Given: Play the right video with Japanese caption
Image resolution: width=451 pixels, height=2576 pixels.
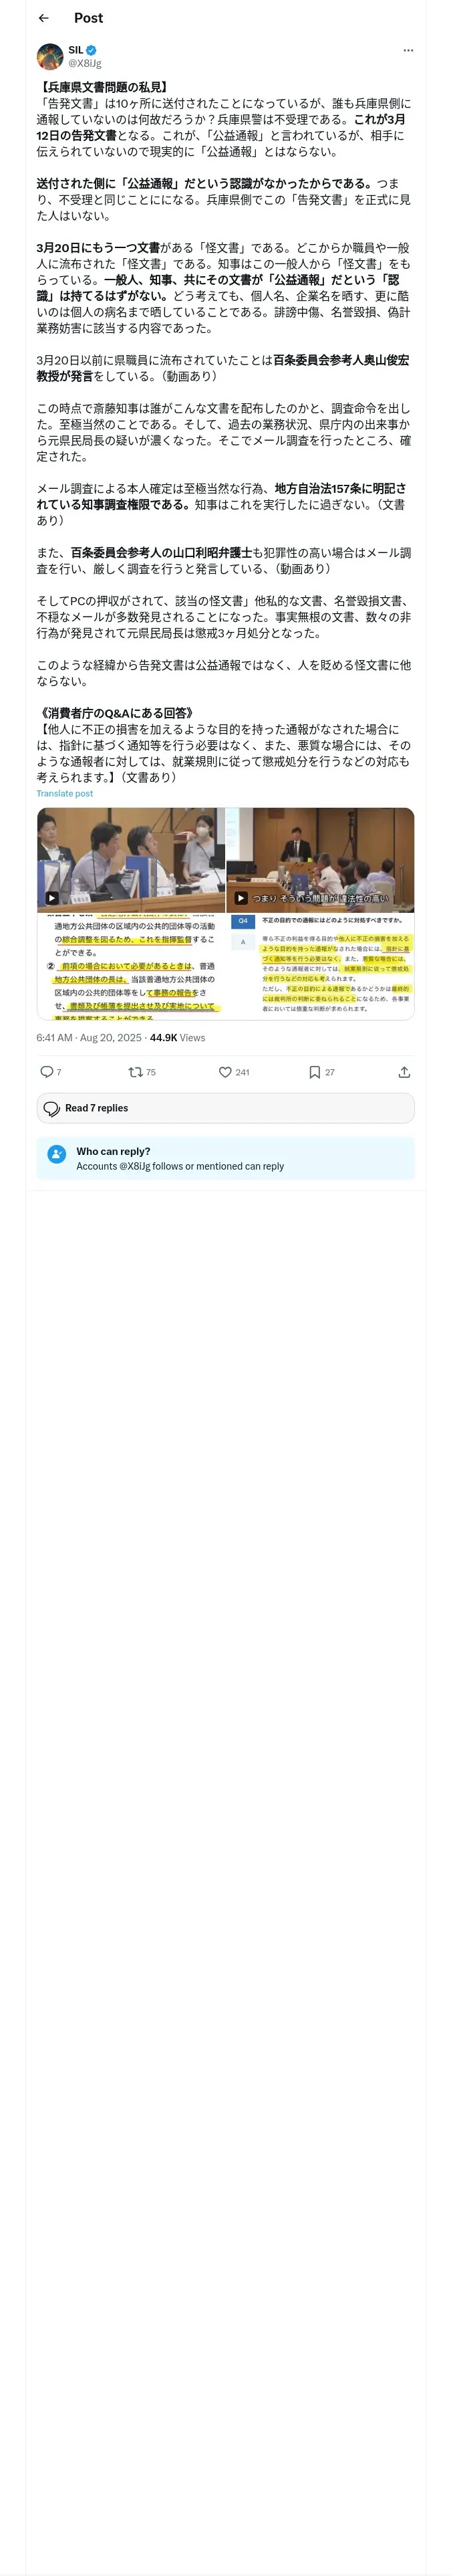Looking at the screenshot, I should (241, 897).
